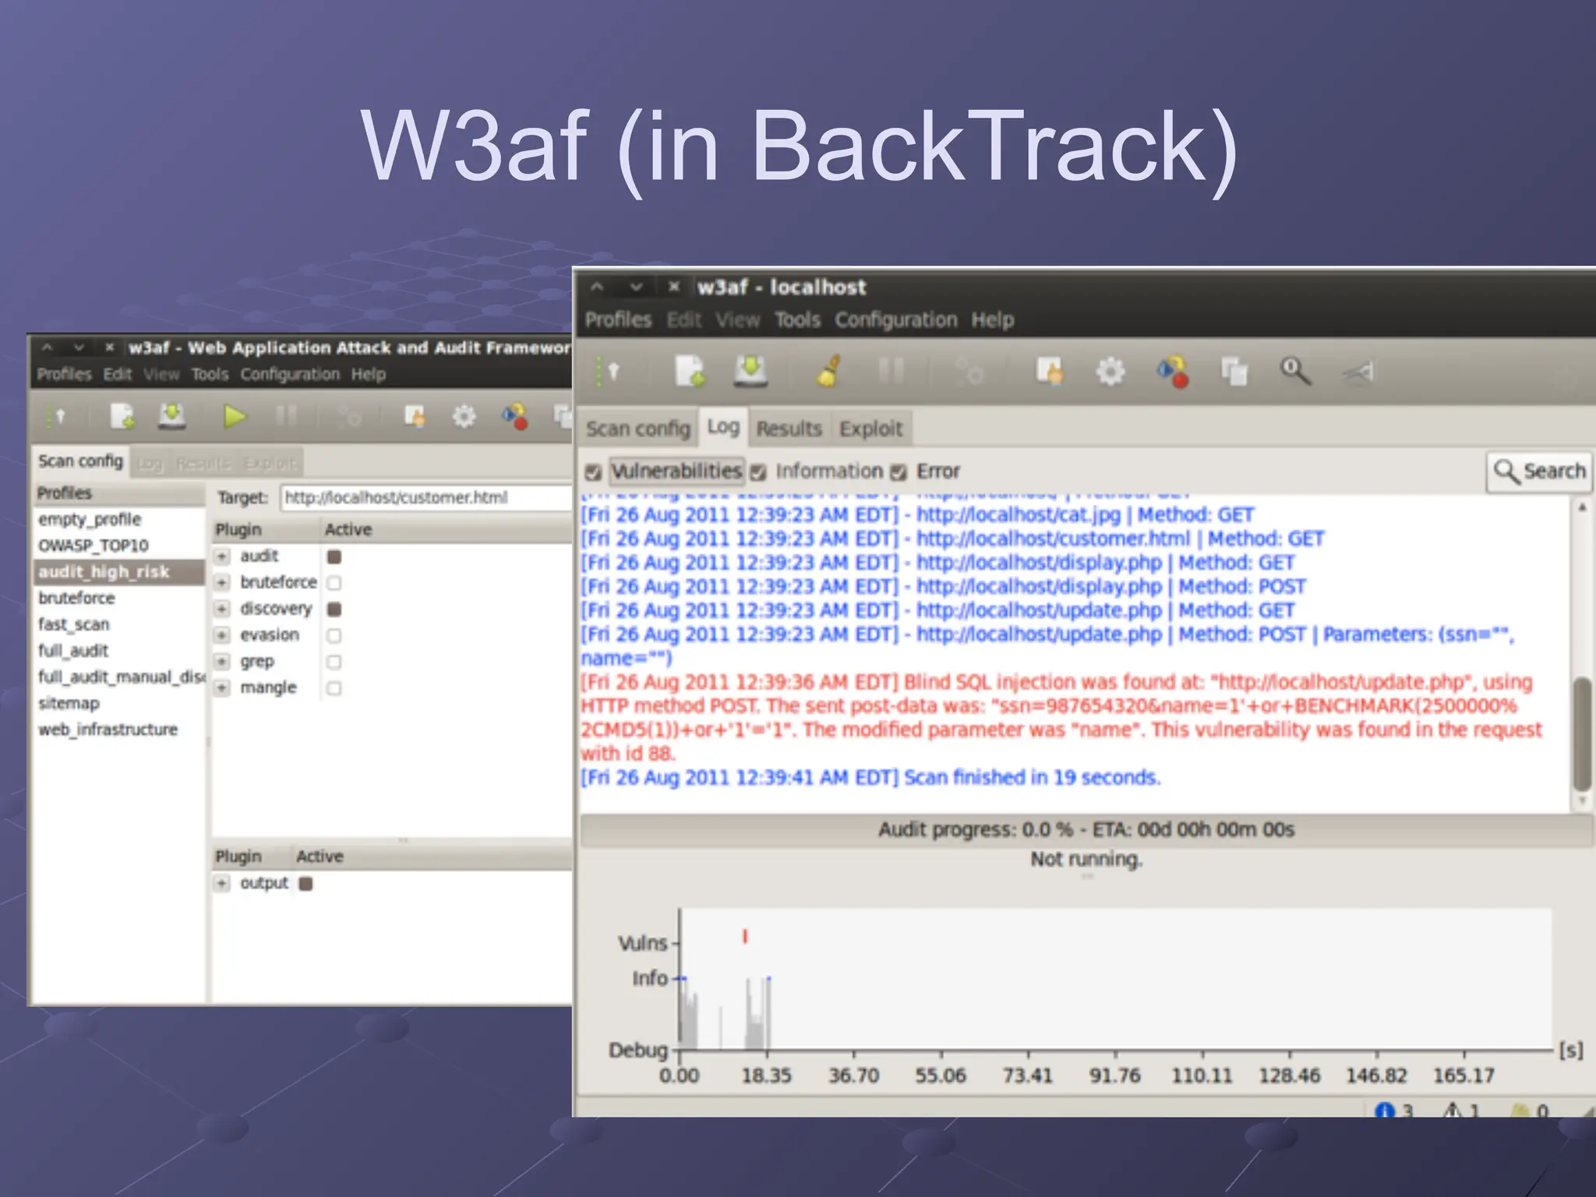This screenshot has width=1596, height=1197.
Task: Select the full_audit profile
Action: click(x=118, y=651)
